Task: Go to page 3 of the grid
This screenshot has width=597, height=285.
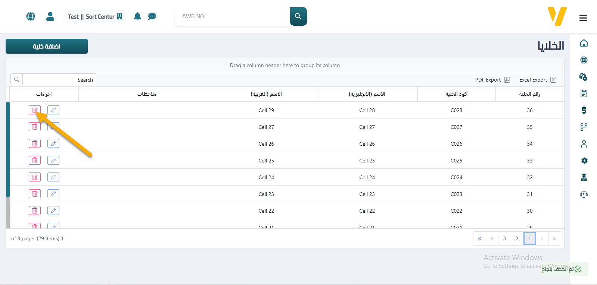Action: tap(504, 238)
